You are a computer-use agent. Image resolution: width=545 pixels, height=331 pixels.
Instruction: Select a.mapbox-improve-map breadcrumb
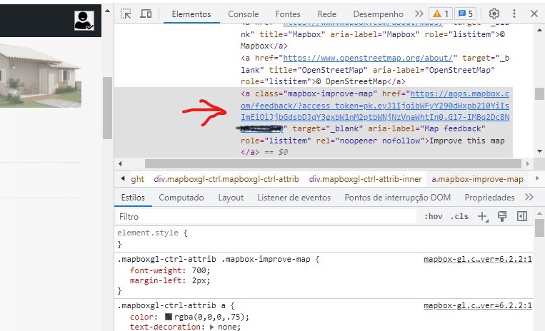click(x=477, y=179)
